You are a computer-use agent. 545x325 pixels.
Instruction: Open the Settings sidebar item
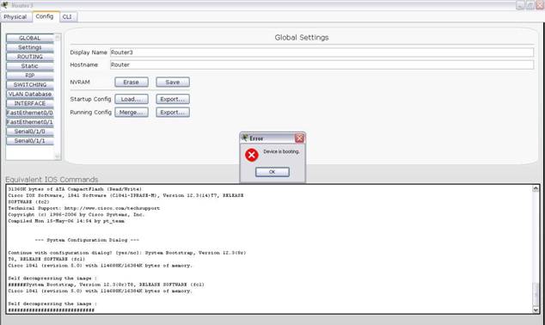pos(30,47)
